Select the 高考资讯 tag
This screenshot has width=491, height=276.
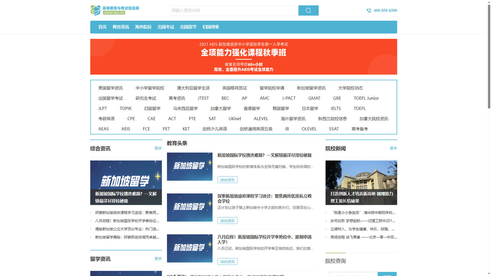[x=177, y=98]
